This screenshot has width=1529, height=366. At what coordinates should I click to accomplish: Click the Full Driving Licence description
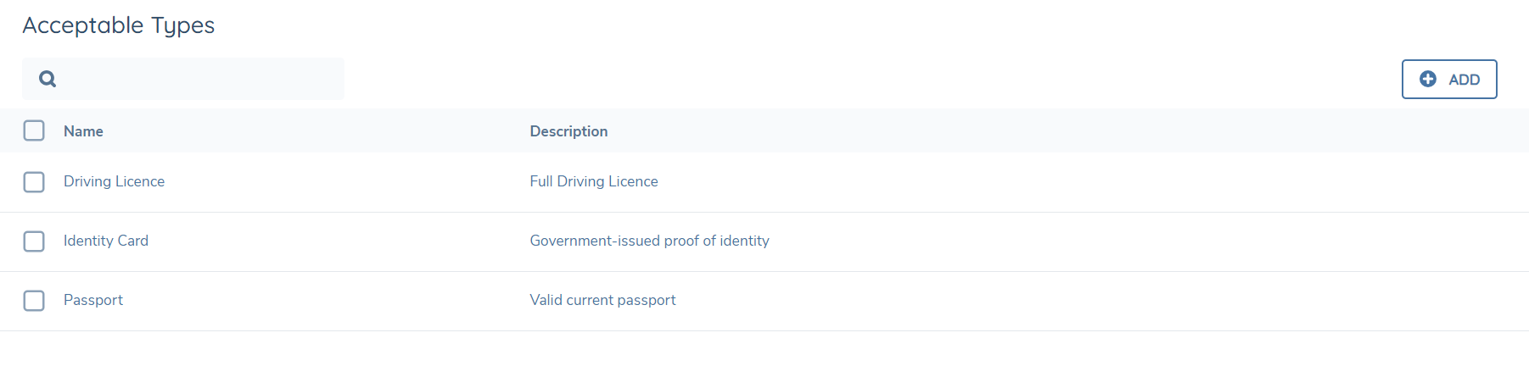coord(594,181)
